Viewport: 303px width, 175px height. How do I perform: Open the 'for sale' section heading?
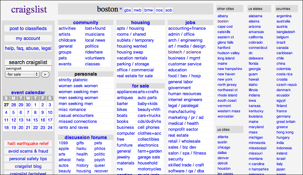tap(140, 86)
